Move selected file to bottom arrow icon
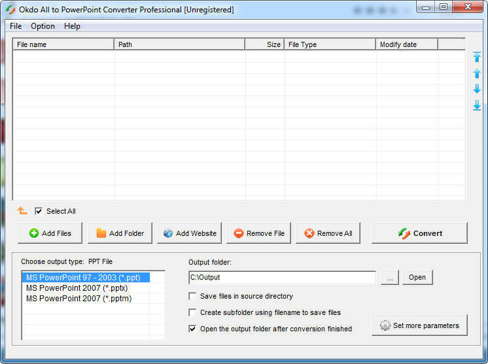 pos(477,105)
